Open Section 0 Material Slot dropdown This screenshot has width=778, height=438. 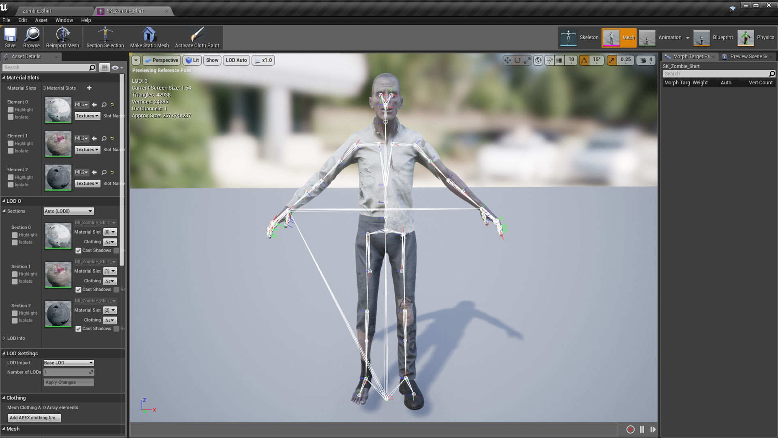click(x=110, y=232)
